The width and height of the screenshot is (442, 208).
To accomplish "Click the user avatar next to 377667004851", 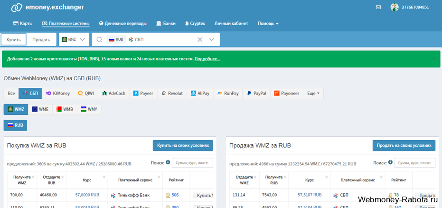I will point(395,7).
